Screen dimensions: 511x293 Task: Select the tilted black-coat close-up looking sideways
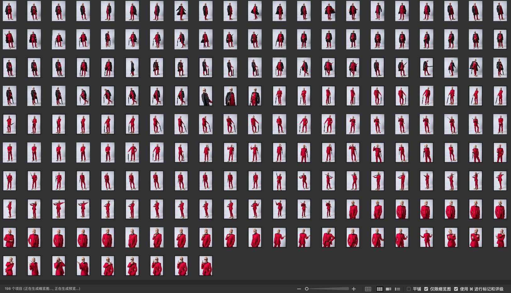(x=206, y=96)
